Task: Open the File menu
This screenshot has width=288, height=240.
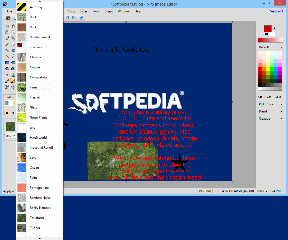Action: (10, 11)
